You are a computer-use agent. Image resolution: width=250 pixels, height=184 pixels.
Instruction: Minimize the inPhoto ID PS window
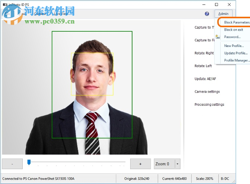(x=204, y=4)
